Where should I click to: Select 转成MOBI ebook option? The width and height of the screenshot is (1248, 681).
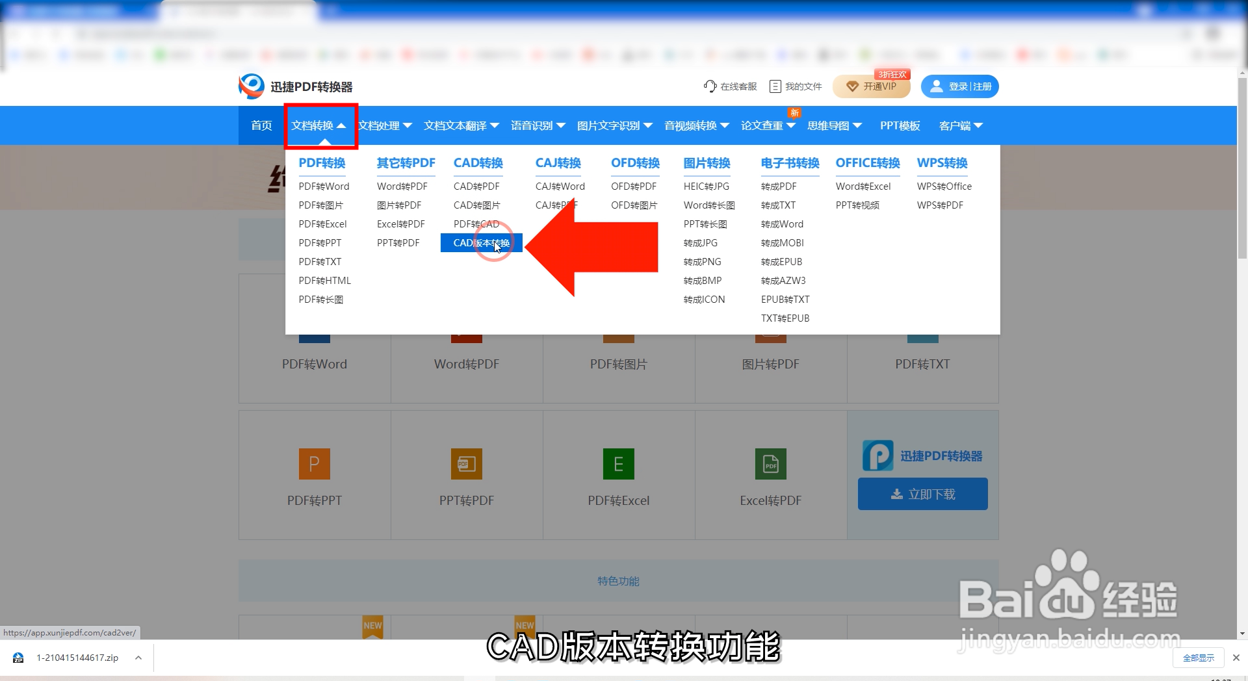(783, 243)
